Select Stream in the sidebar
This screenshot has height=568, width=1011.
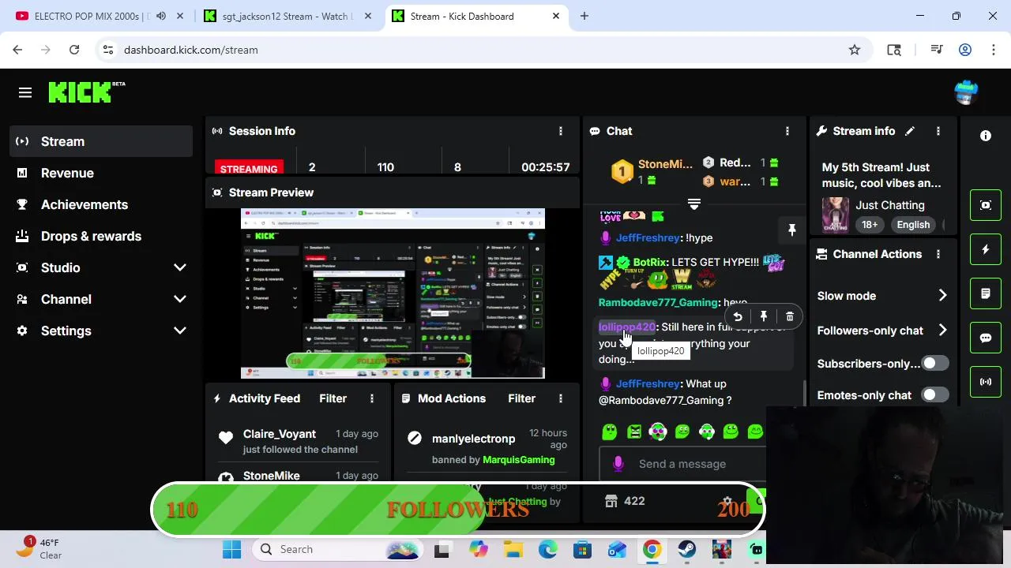coord(101,141)
